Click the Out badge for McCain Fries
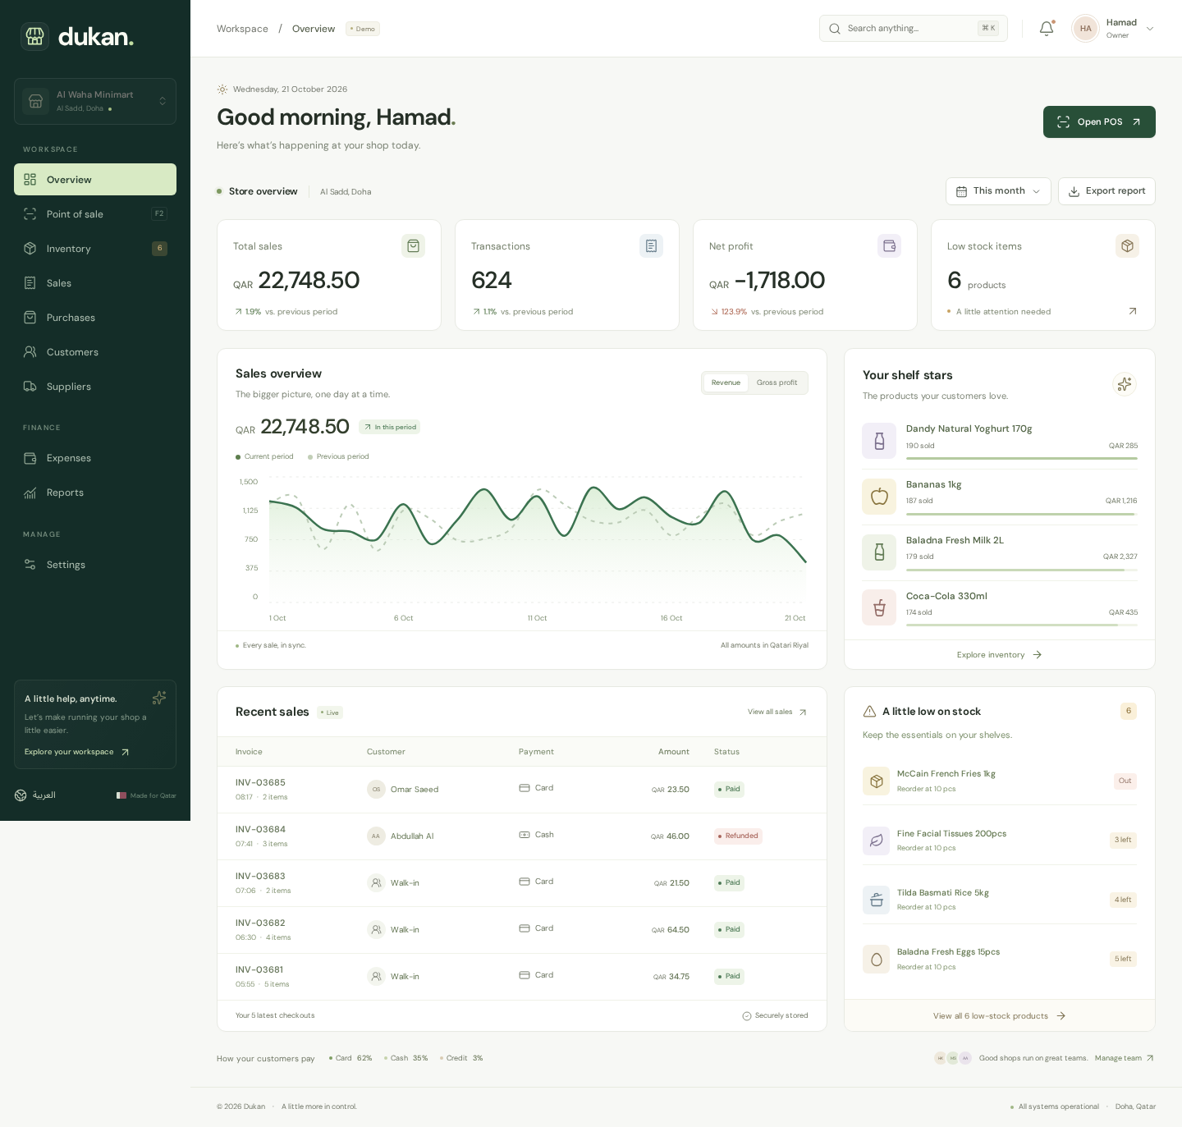The image size is (1182, 1127). [x=1125, y=781]
